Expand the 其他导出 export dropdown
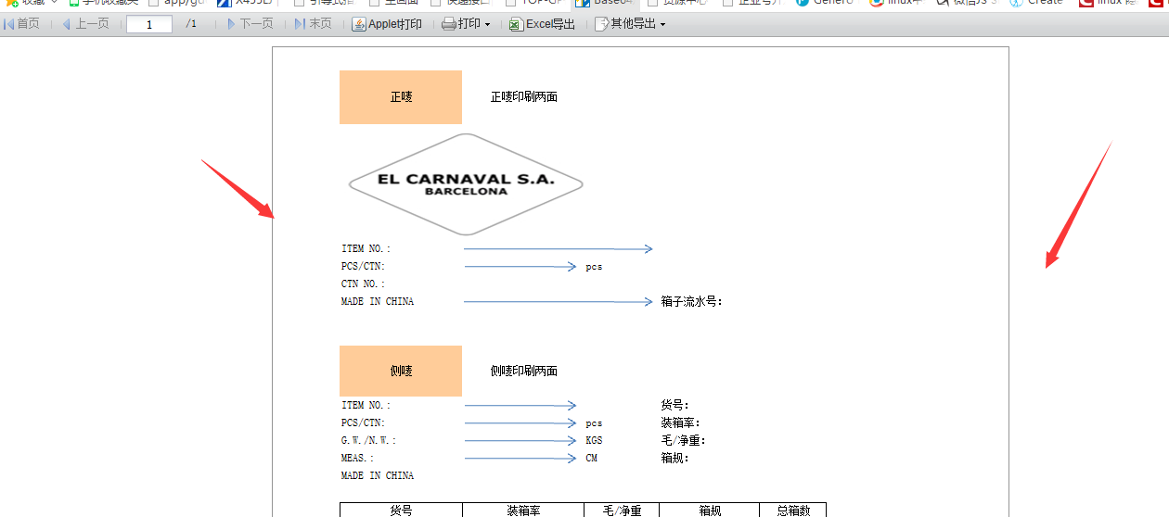 (x=630, y=23)
